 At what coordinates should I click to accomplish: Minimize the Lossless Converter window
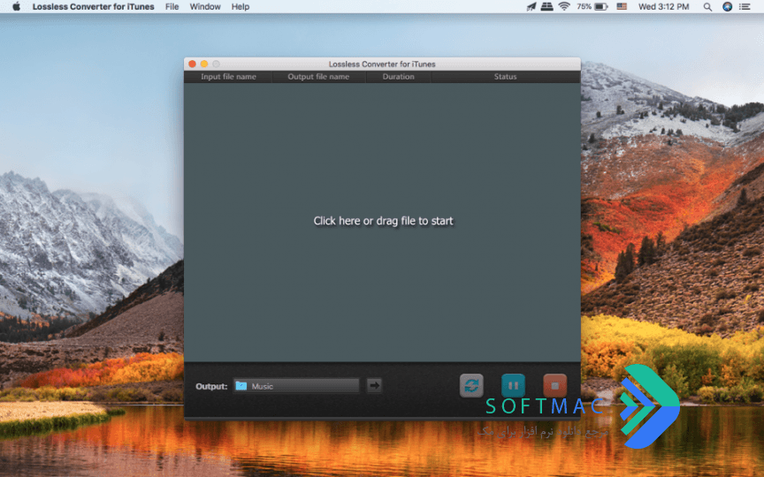pyautogui.click(x=204, y=64)
